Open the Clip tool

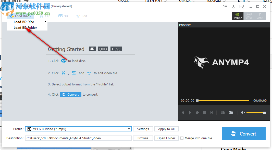coord(45,16)
